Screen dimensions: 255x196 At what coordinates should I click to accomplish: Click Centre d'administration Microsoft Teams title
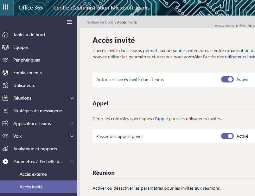101,8
